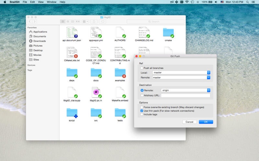
Task: Open the src folder icon
Action: (96, 113)
